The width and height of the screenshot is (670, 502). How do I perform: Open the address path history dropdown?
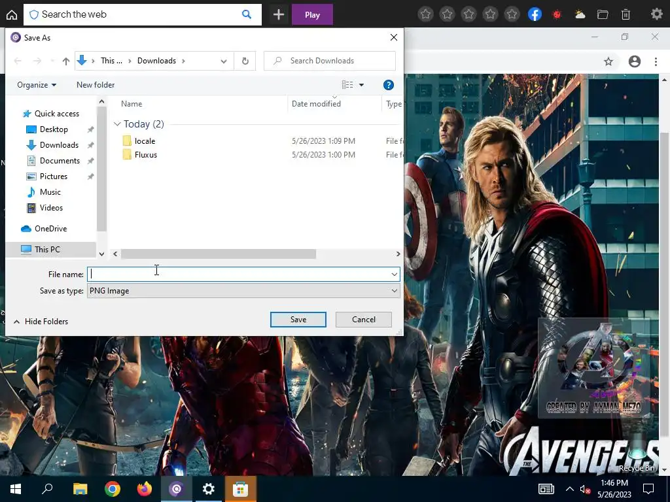pos(224,61)
